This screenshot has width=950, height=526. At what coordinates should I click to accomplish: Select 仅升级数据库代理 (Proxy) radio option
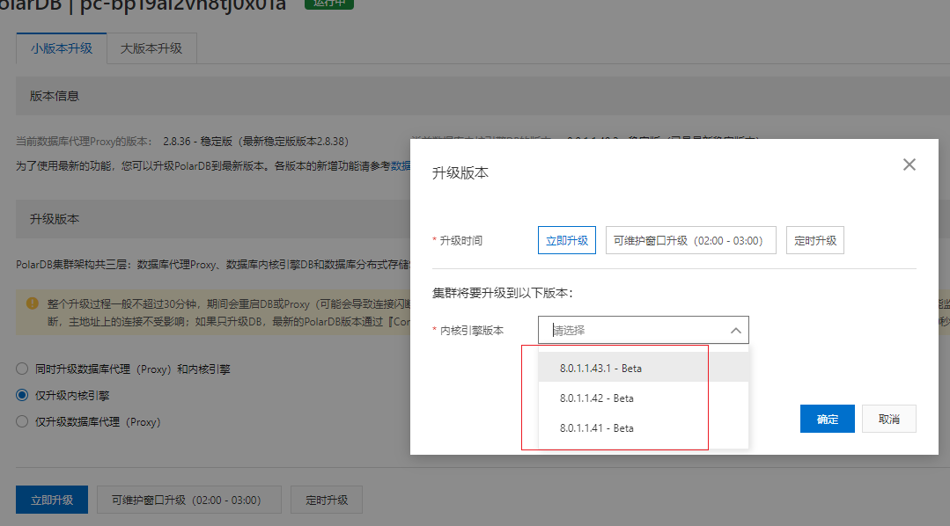(x=22, y=421)
